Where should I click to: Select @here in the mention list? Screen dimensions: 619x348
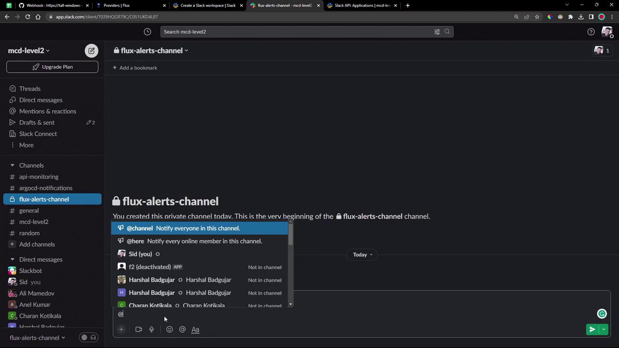coord(200,241)
